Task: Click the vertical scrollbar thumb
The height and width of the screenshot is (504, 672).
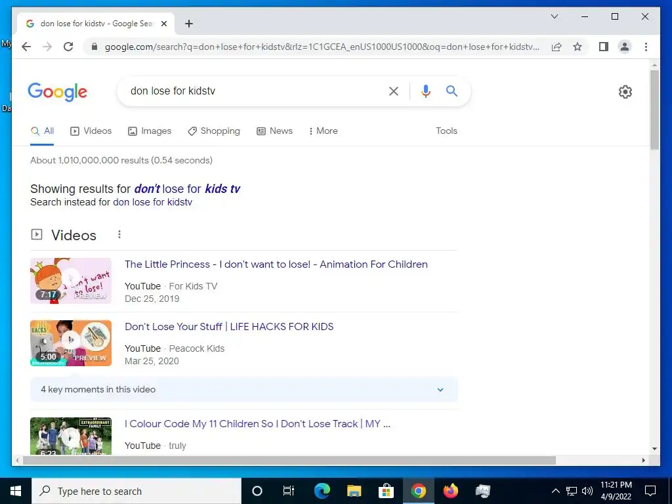Action: point(654,110)
